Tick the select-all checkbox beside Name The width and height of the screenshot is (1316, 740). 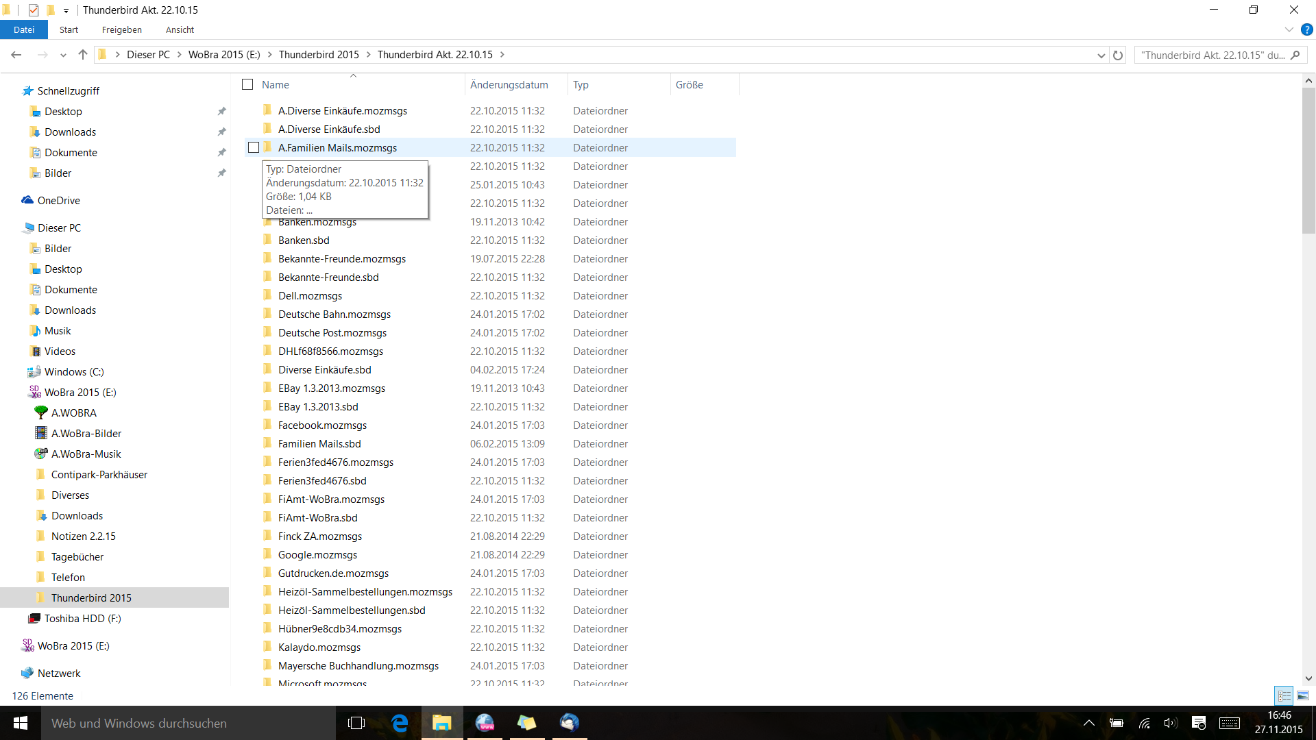pos(247,84)
